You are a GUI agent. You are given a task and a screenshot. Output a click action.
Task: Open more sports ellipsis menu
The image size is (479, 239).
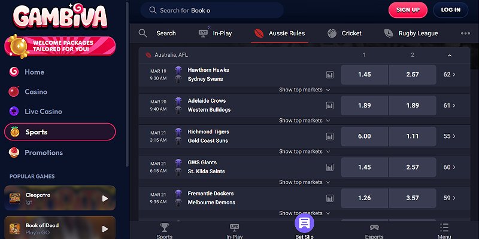(x=465, y=33)
